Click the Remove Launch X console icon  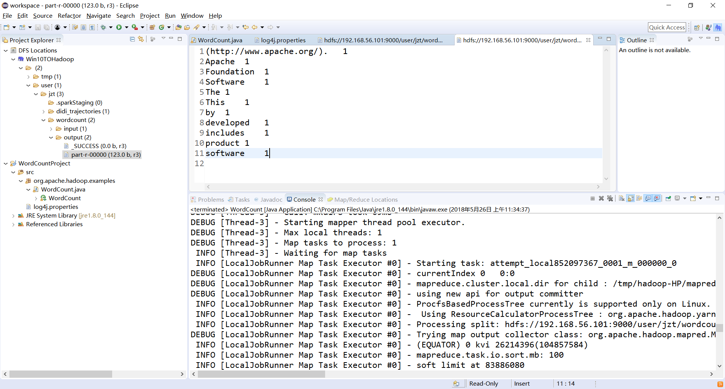click(601, 198)
